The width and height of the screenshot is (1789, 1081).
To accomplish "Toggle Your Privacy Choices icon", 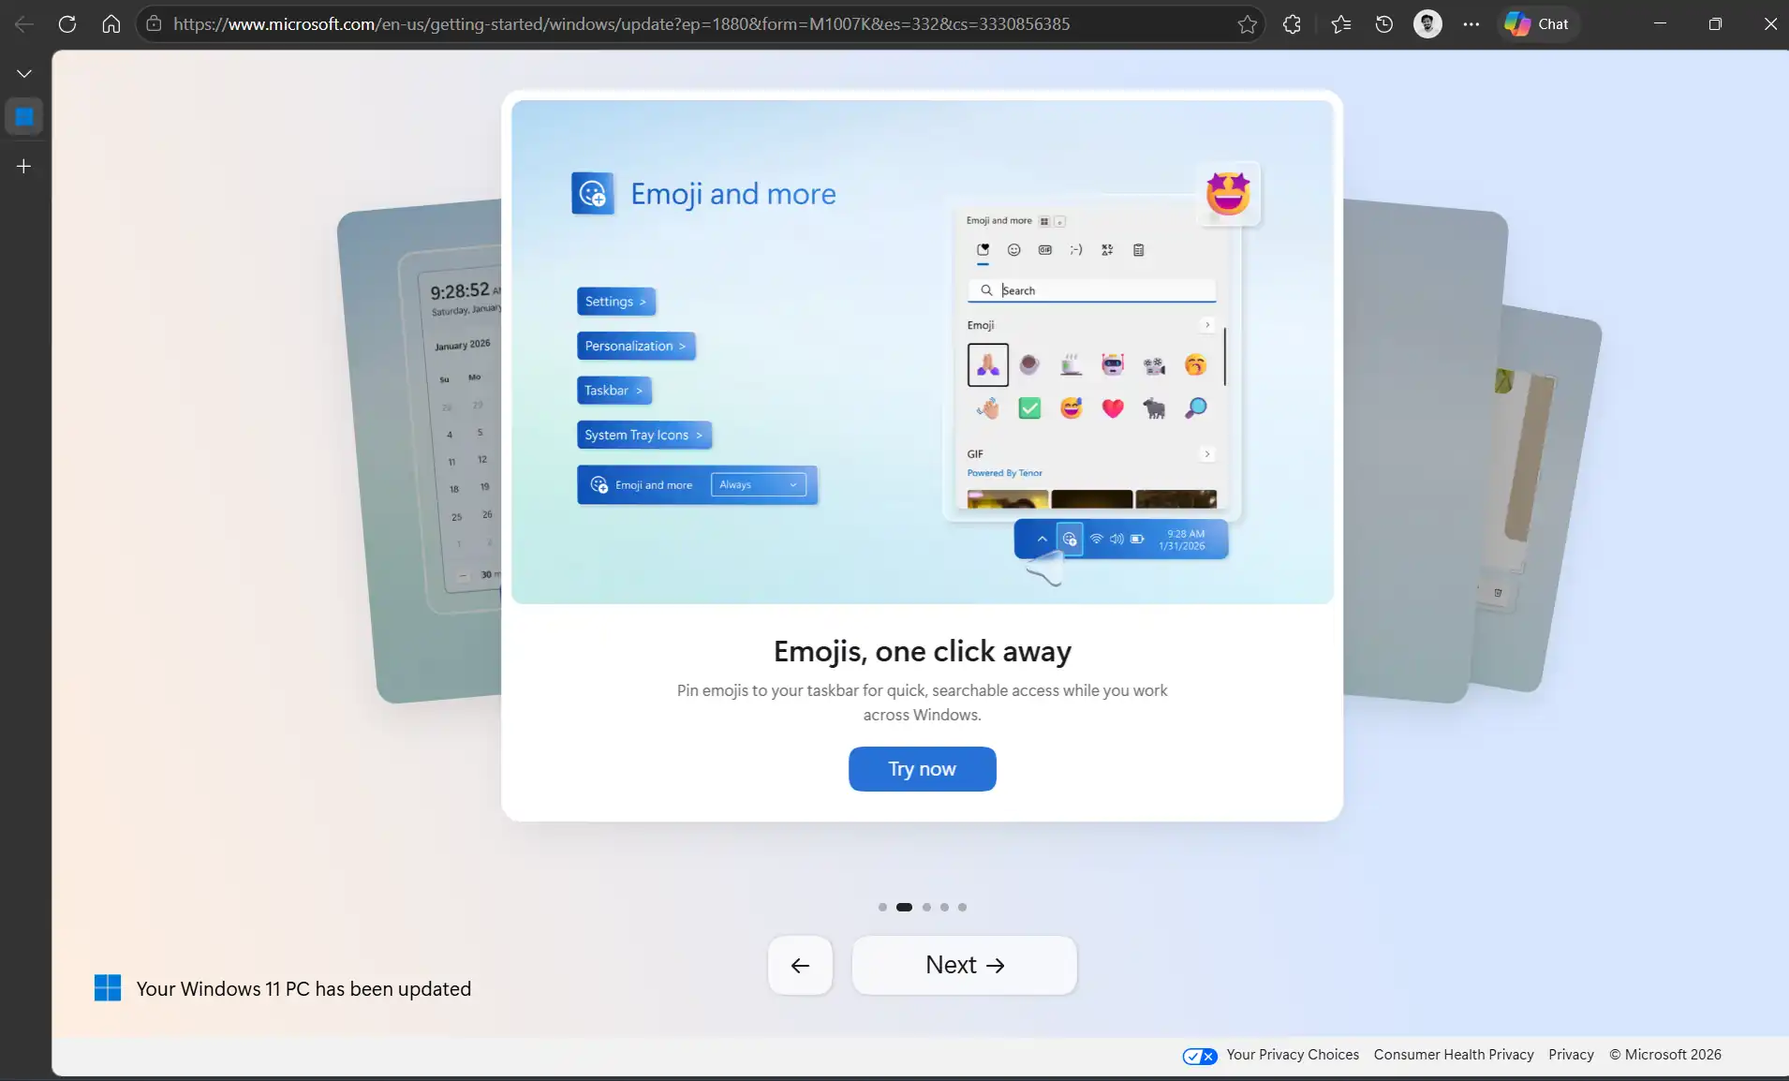I will coord(1200,1056).
